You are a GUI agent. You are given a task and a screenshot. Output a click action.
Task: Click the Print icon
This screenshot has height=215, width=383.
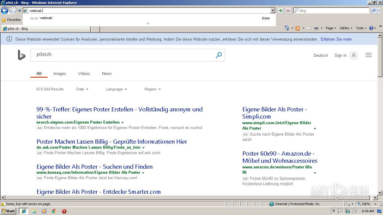[x=316, y=28]
